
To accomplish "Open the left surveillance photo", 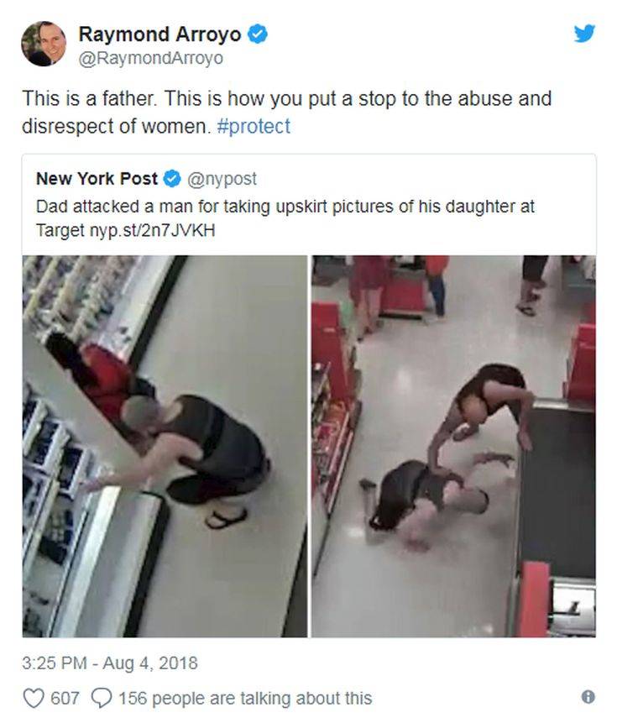I will click(165, 447).
